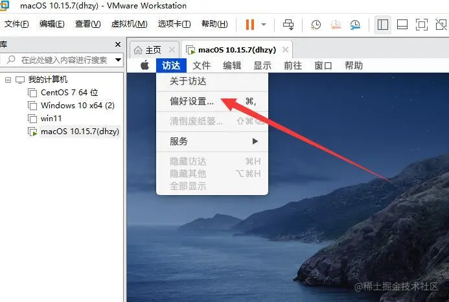The height and width of the screenshot is (302, 449).
Task: Select macOS 10.15.7(dhzy) in library tree
Action: [80, 132]
